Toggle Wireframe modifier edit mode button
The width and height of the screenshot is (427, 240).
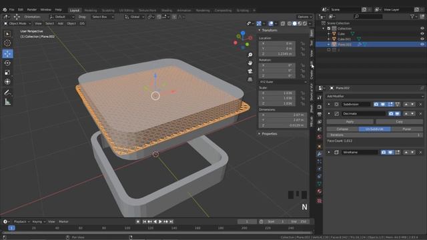tap(398, 153)
